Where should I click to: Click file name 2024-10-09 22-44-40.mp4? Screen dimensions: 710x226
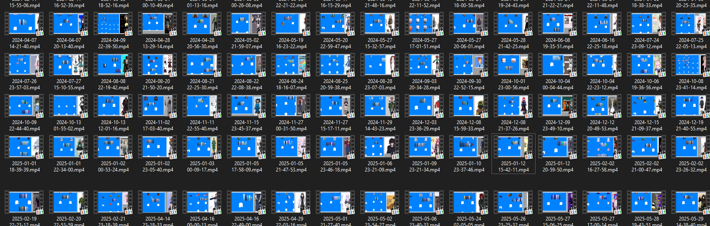[x=24, y=126]
